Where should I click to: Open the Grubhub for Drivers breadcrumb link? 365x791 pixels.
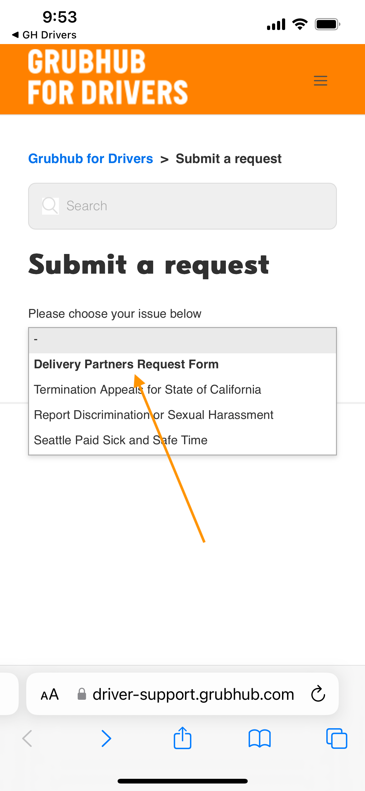coord(90,159)
